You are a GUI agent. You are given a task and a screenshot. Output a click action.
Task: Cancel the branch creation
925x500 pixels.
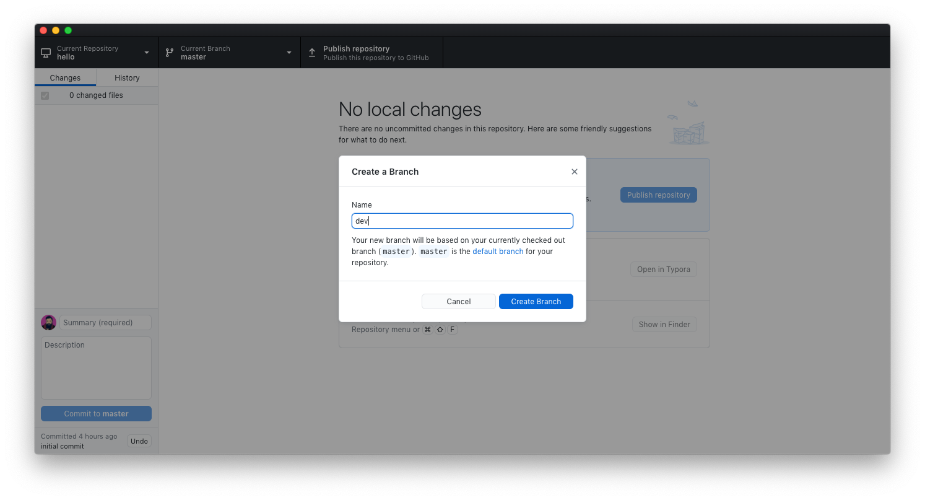(458, 301)
